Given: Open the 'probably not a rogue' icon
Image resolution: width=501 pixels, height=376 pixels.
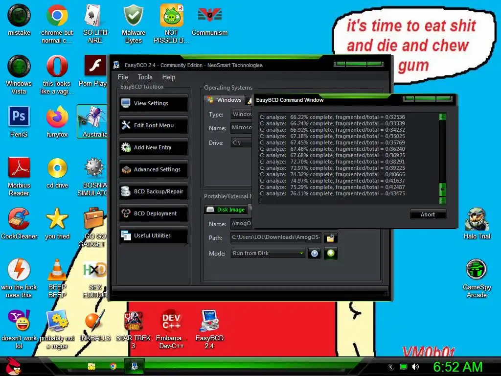Looking at the screenshot, I should click(x=57, y=329).
